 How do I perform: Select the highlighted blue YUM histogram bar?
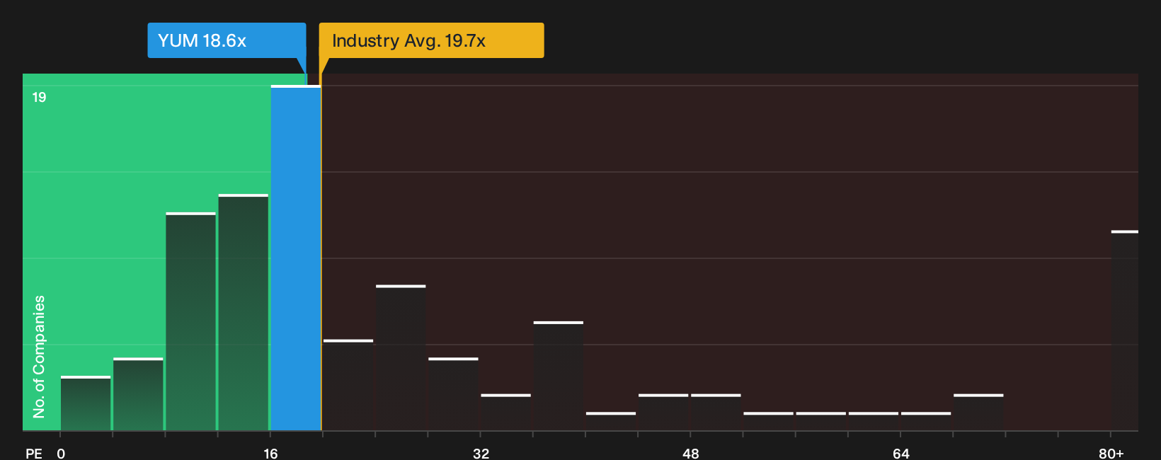(x=296, y=258)
